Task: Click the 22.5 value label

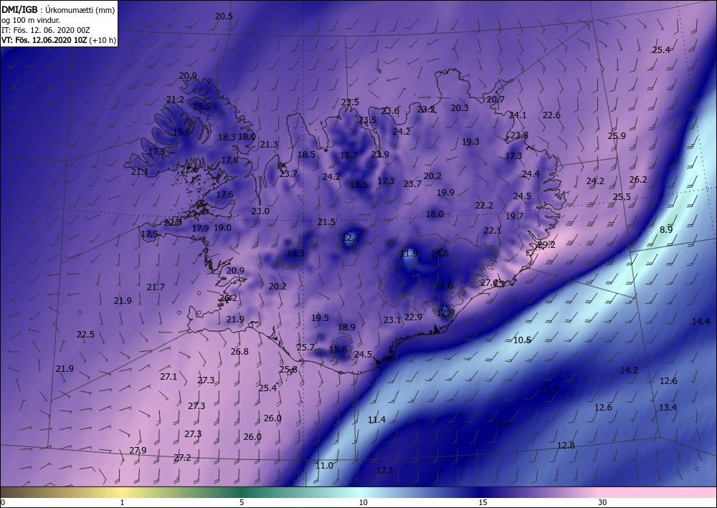Action: 85,335
